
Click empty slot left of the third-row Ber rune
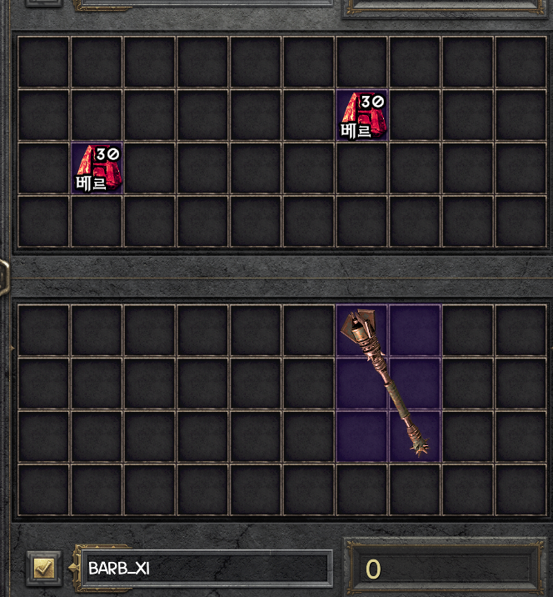44,168
